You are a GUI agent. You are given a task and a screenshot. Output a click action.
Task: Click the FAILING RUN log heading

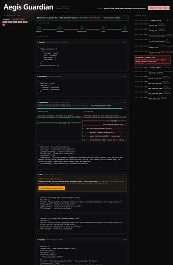point(88,112)
